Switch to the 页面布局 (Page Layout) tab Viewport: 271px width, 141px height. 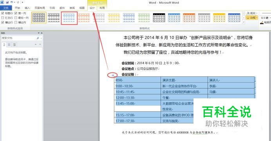pyautogui.click(x=40, y=8)
